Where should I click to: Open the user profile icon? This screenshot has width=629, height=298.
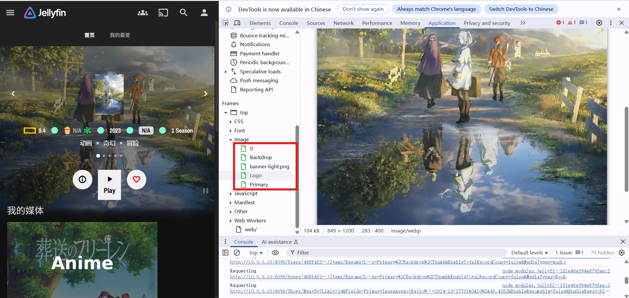point(204,13)
